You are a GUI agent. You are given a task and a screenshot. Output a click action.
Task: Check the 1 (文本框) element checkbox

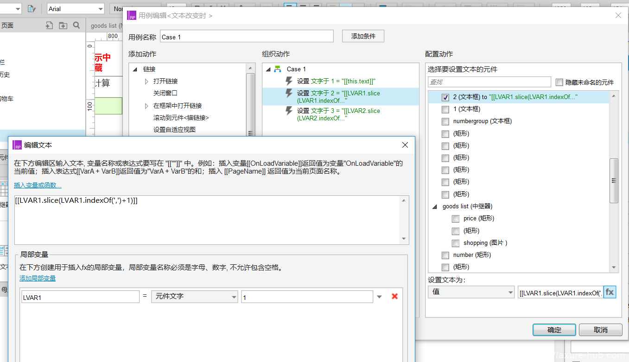[x=445, y=109]
